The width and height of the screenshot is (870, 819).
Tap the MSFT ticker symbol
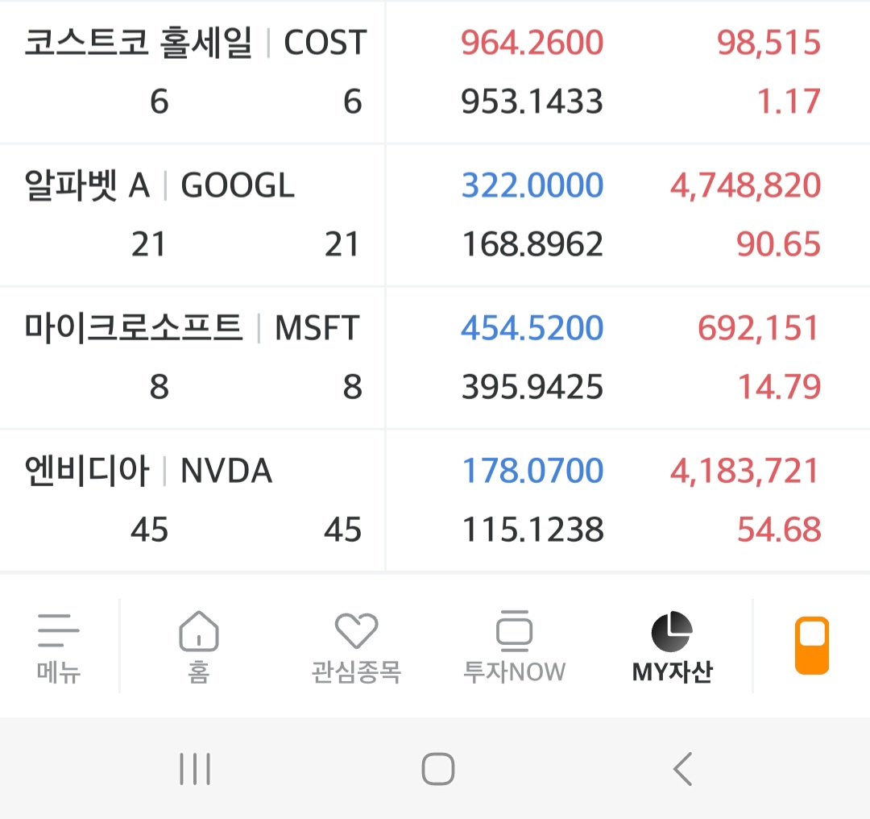coord(317,328)
